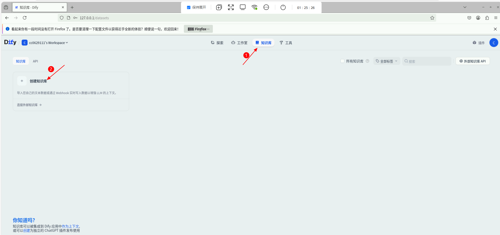Click the blue user avatar C
The image size is (500, 235).
point(494,43)
